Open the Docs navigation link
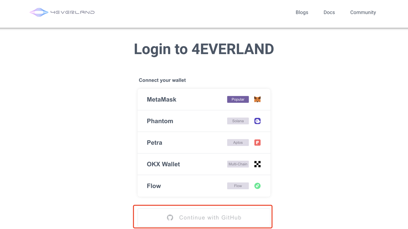 329,12
